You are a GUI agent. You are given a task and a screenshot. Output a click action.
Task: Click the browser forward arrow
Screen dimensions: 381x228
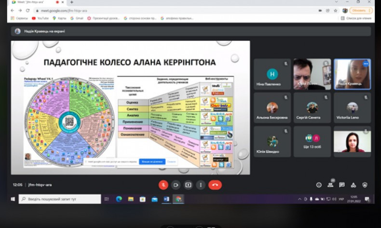[20, 11]
